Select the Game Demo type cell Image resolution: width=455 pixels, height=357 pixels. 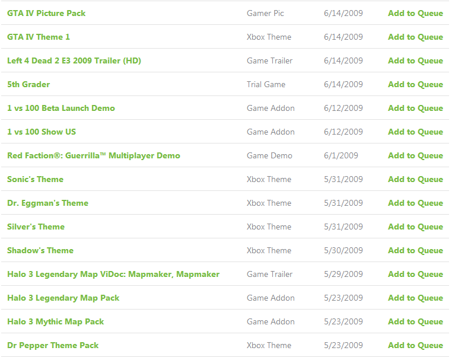coord(269,156)
